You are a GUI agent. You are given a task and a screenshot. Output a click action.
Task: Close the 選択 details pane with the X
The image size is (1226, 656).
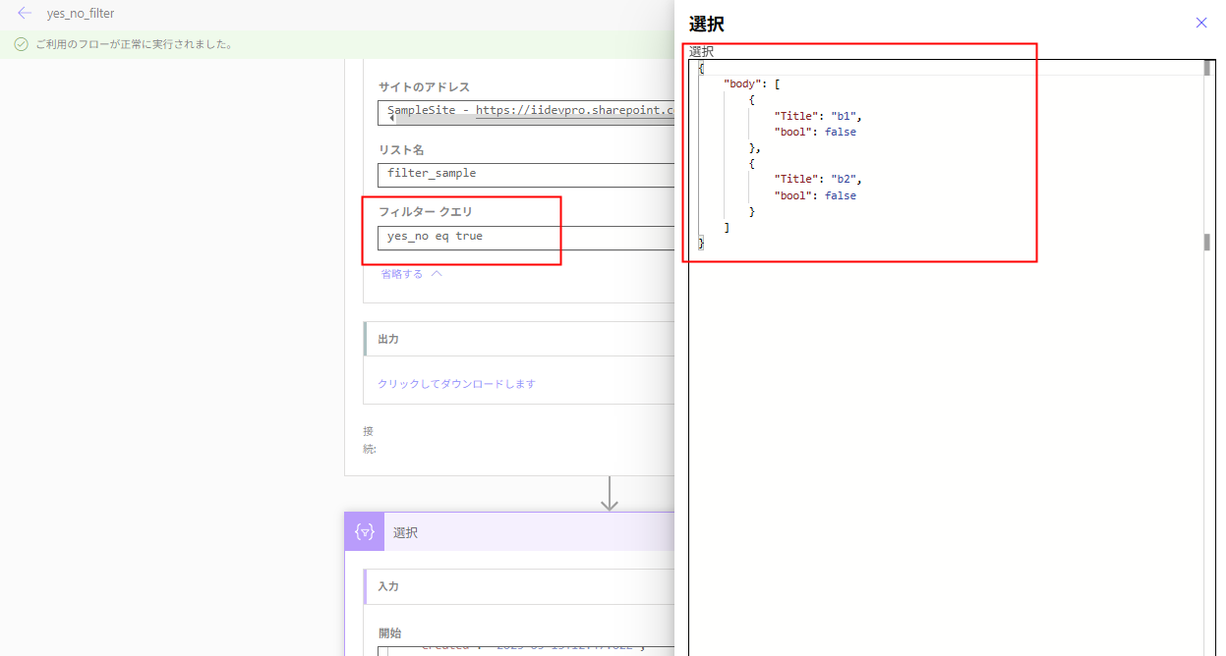point(1200,22)
